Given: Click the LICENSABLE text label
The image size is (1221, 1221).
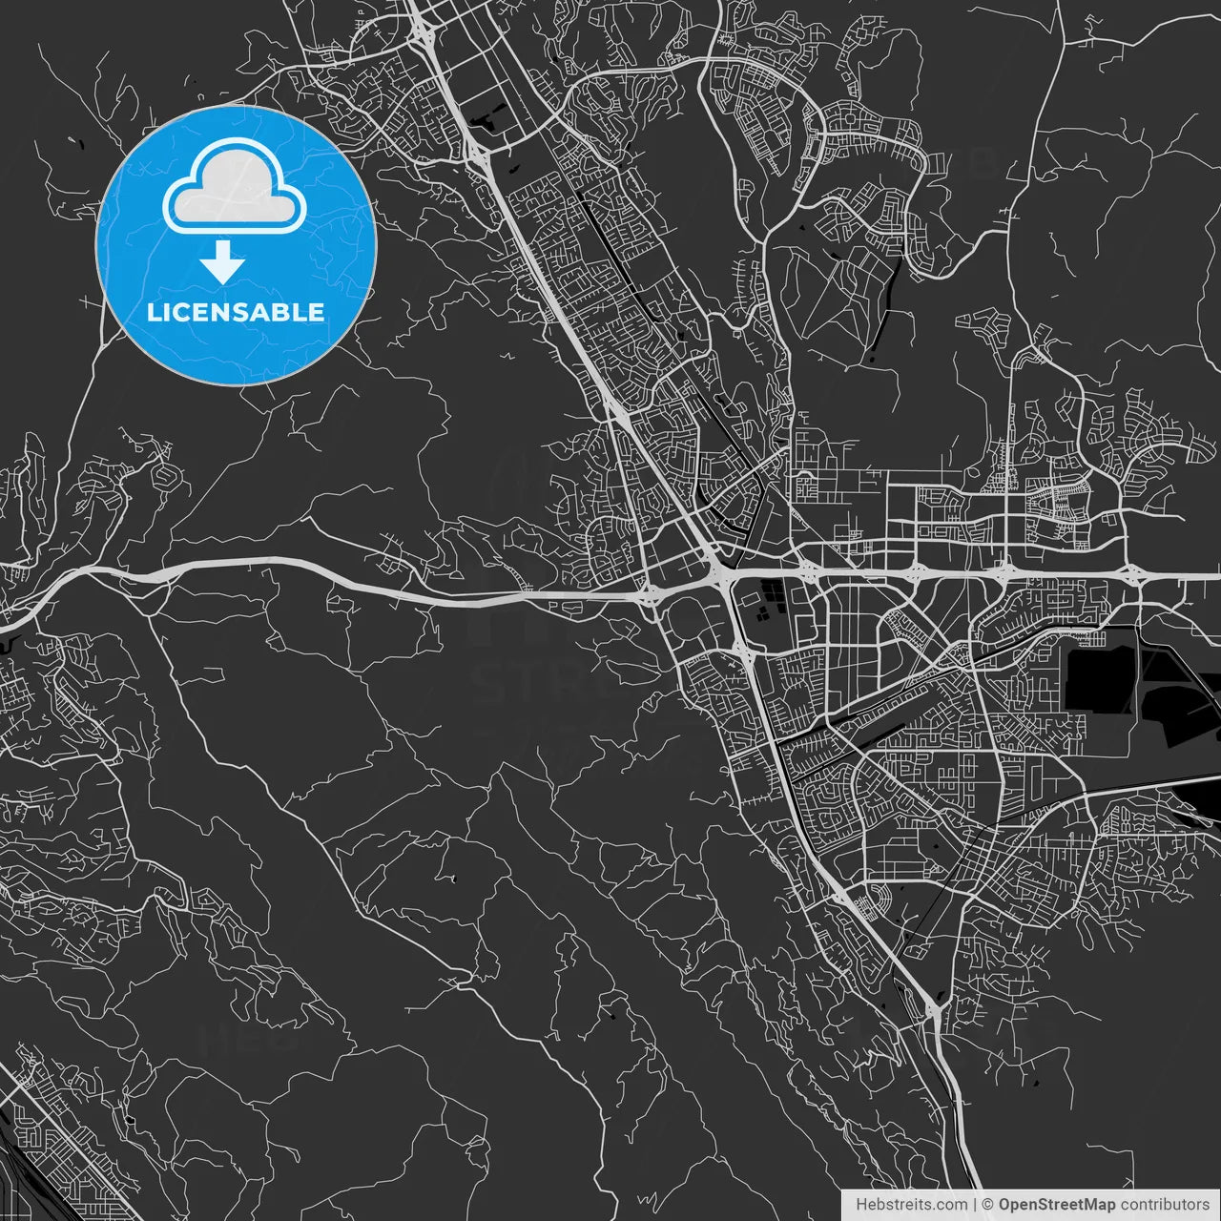Looking at the screenshot, I should point(235,310).
